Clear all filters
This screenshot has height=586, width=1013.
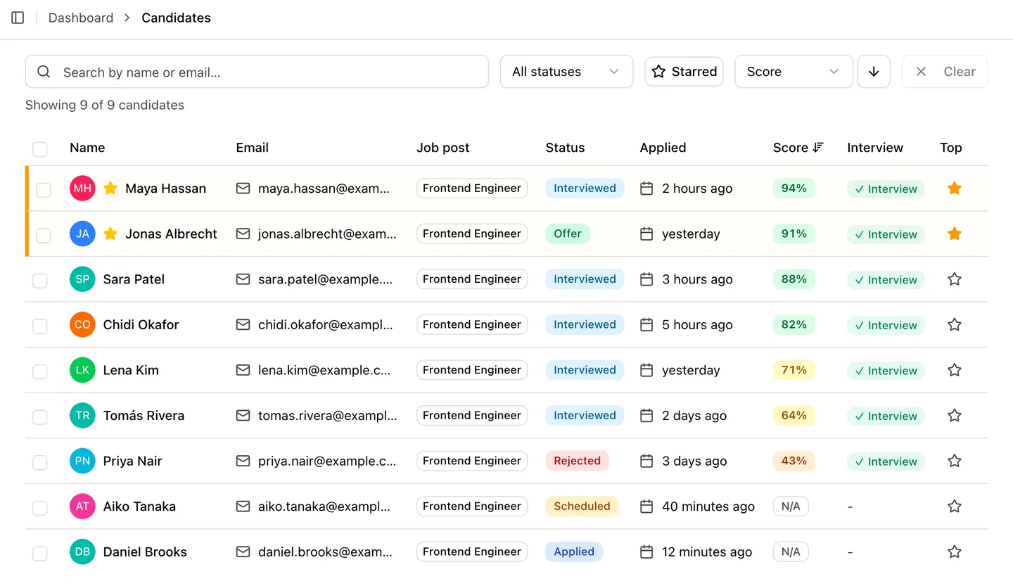[x=945, y=72]
